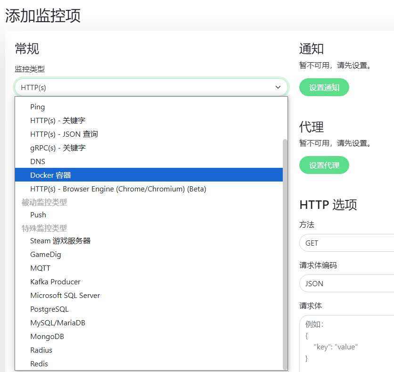394x372 pixels.
Task: Select Steam 游戏服务器 option
Action: click(60, 241)
